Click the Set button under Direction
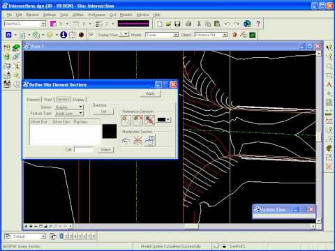 pos(103,112)
